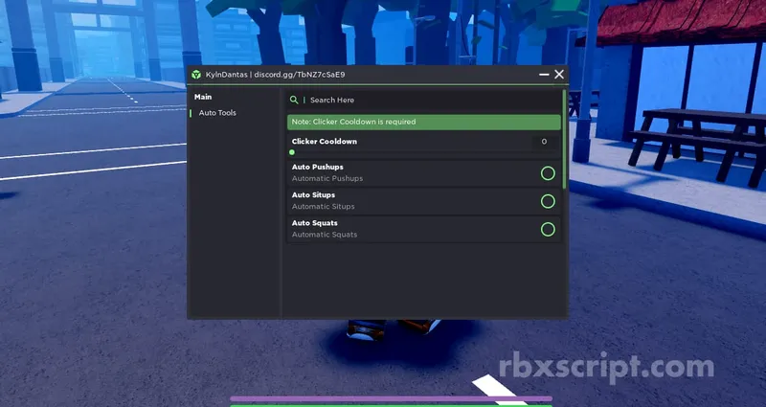Click the Clicker Cooldown label
The image size is (766, 407).
pos(324,142)
